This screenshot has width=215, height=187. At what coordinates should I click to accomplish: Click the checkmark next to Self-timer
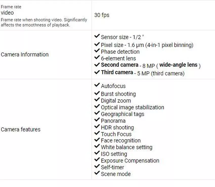pos(97,167)
